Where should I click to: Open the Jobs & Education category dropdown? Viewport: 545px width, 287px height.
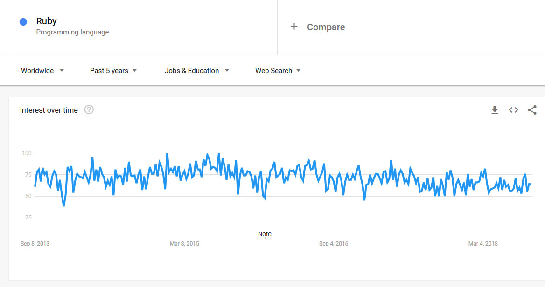[x=197, y=71]
